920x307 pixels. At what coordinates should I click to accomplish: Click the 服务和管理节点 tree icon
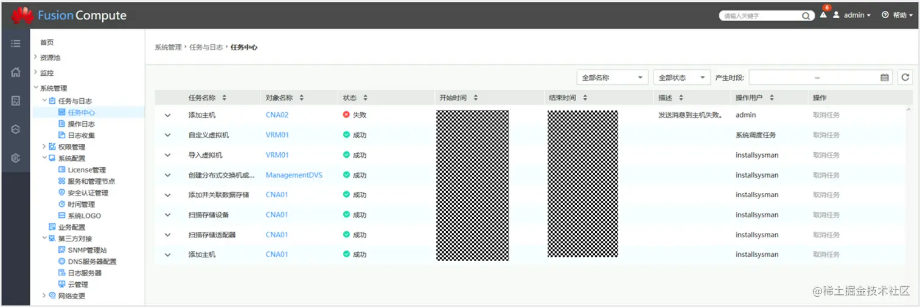coord(61,181)
